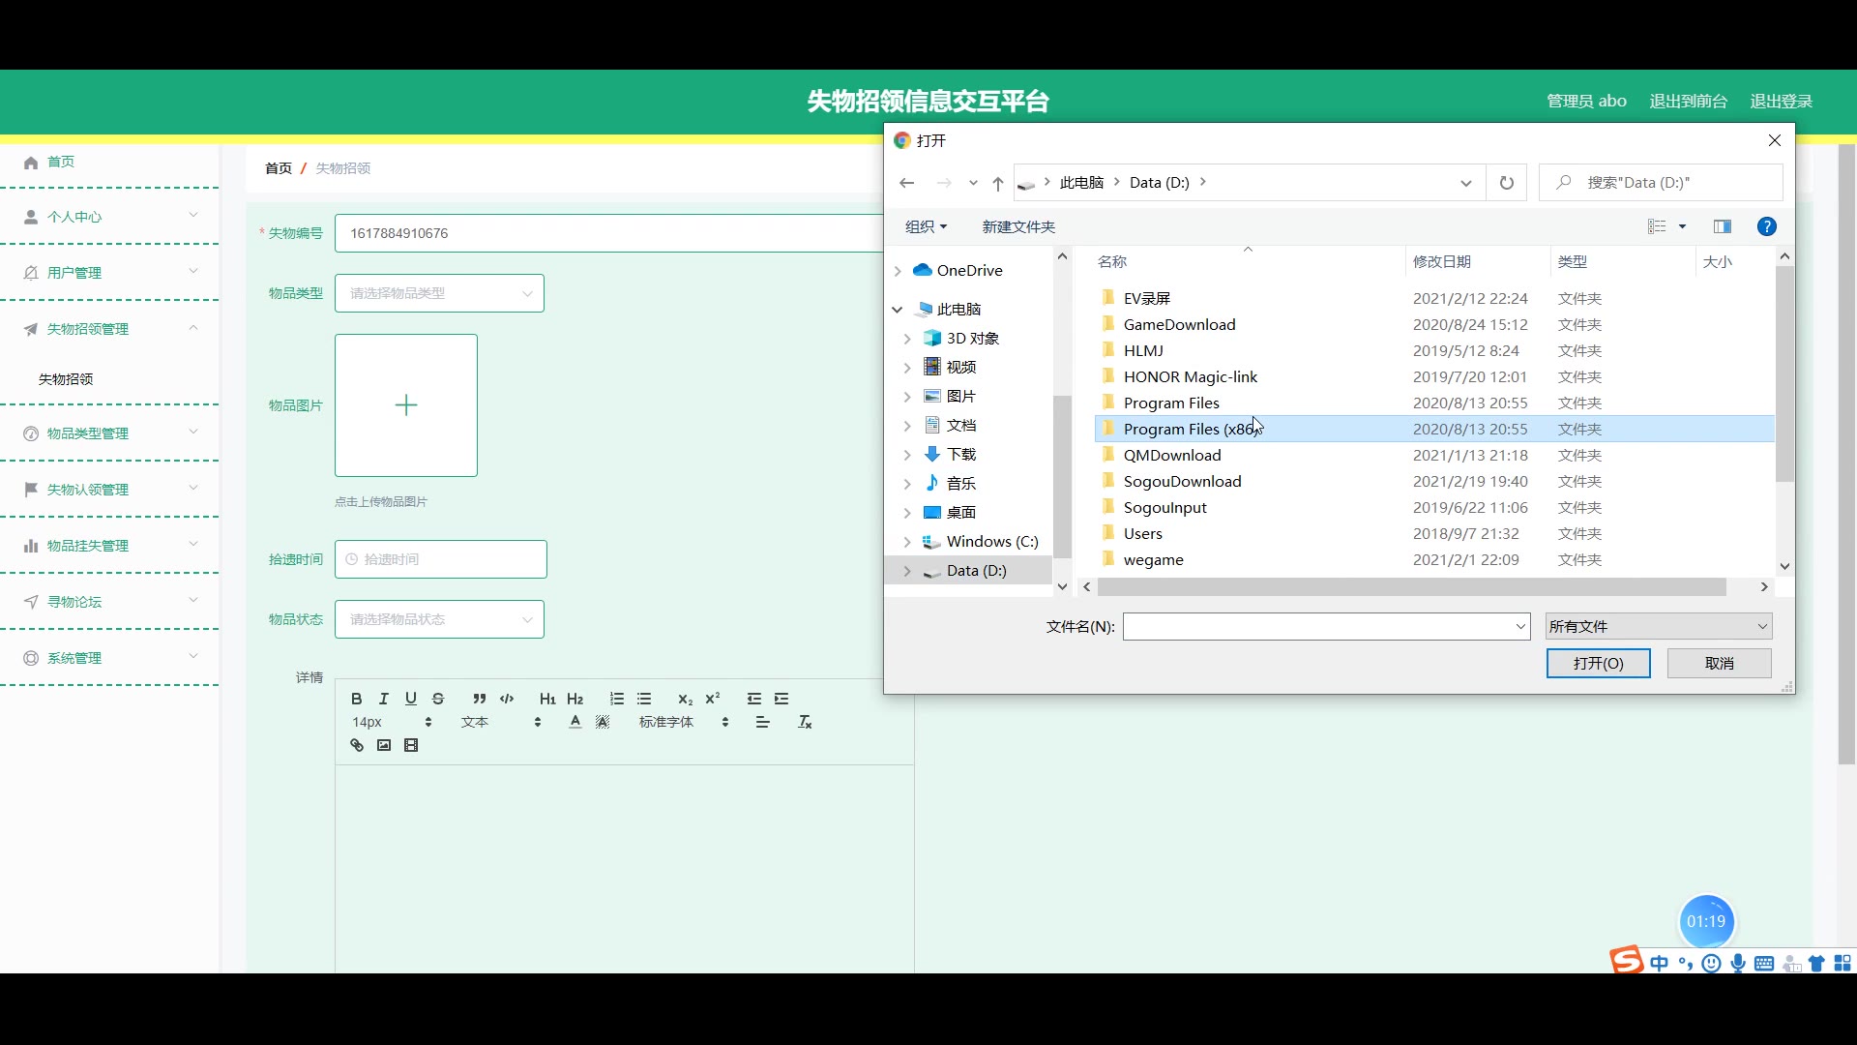Toggle the preview pane in the file dialog

1722,226
